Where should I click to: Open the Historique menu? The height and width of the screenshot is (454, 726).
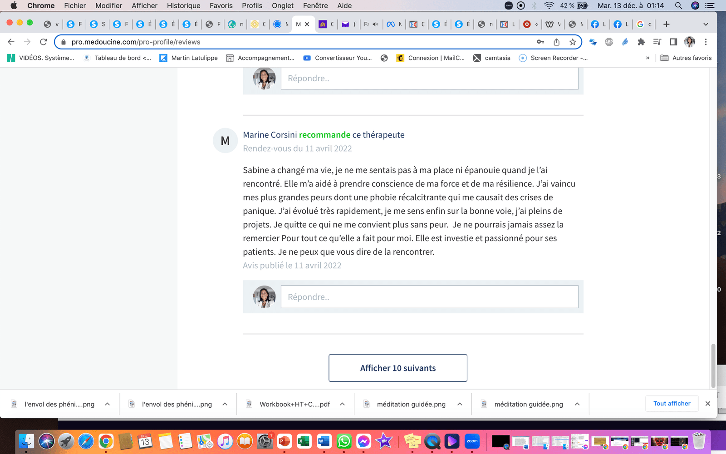pos(183,5)
